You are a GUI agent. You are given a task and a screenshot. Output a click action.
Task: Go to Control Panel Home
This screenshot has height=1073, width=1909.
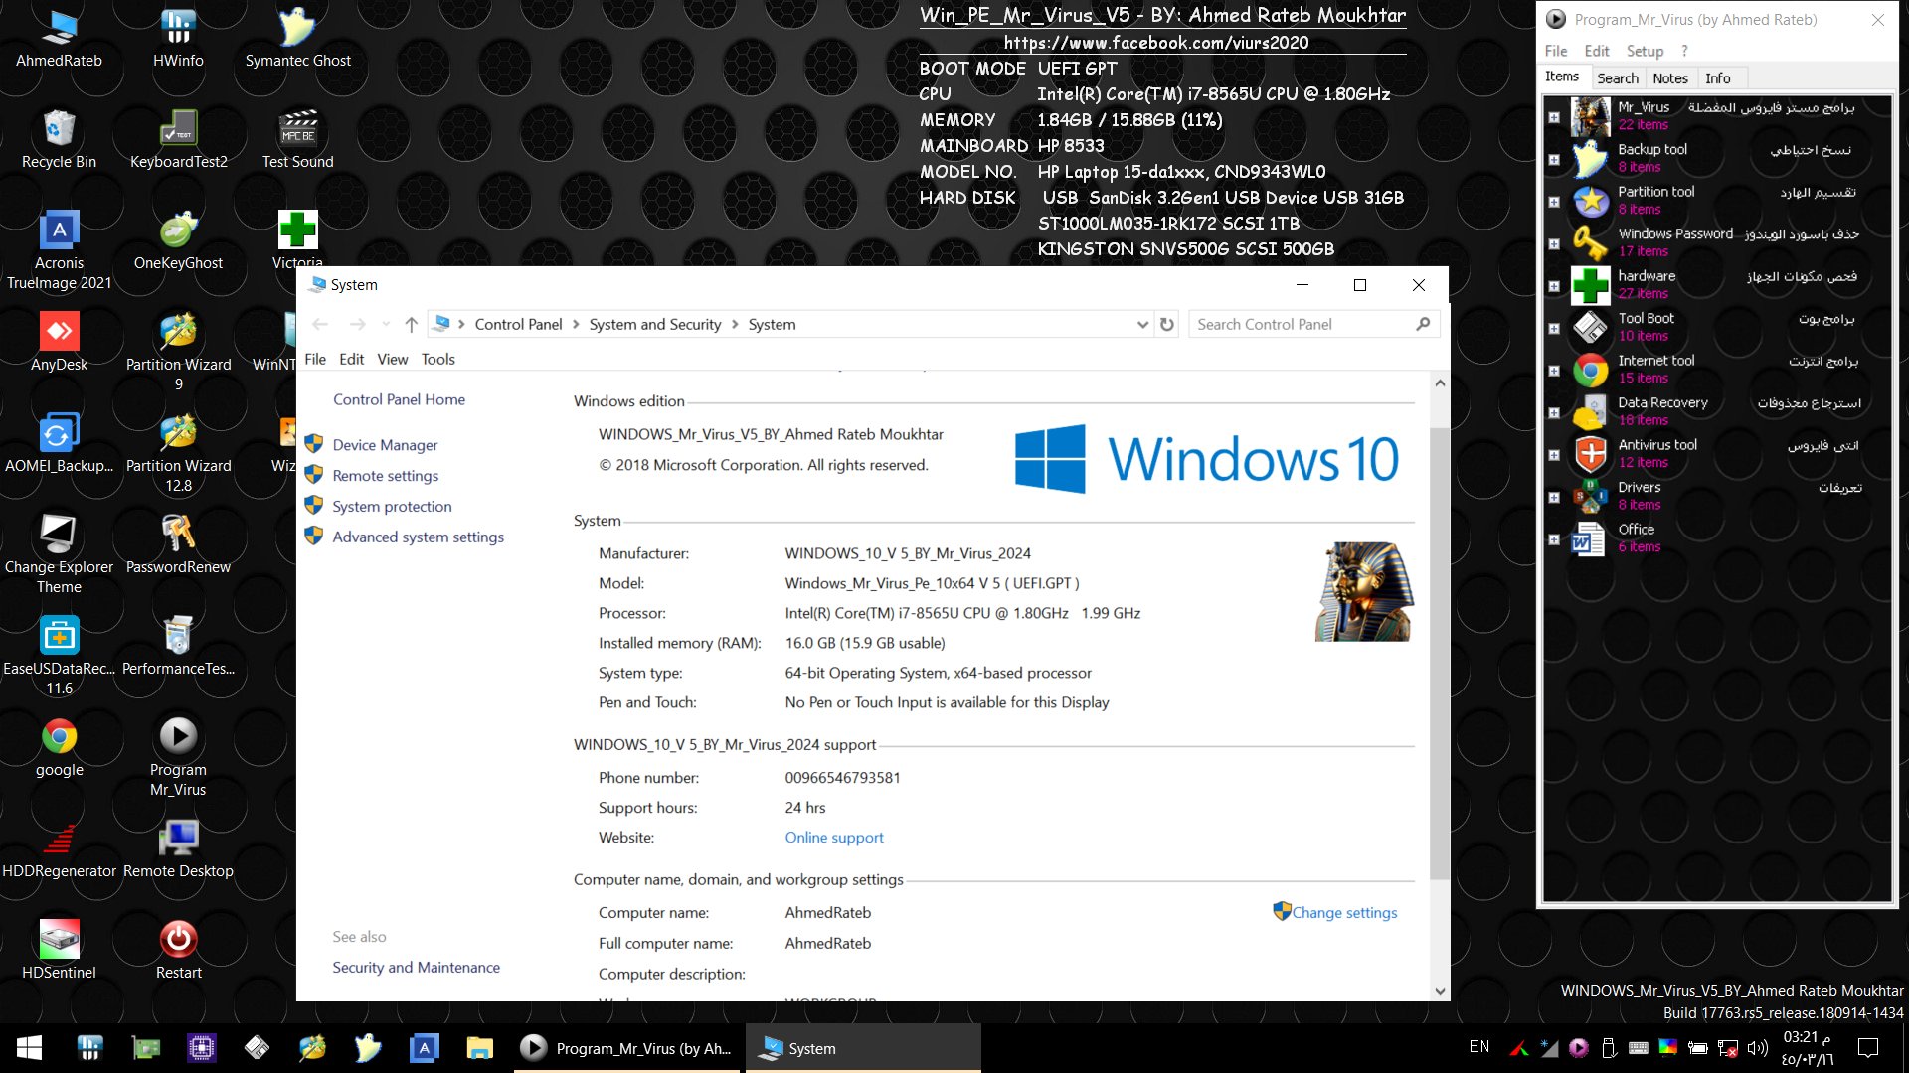pyautogui.click(x=399, y=399)
